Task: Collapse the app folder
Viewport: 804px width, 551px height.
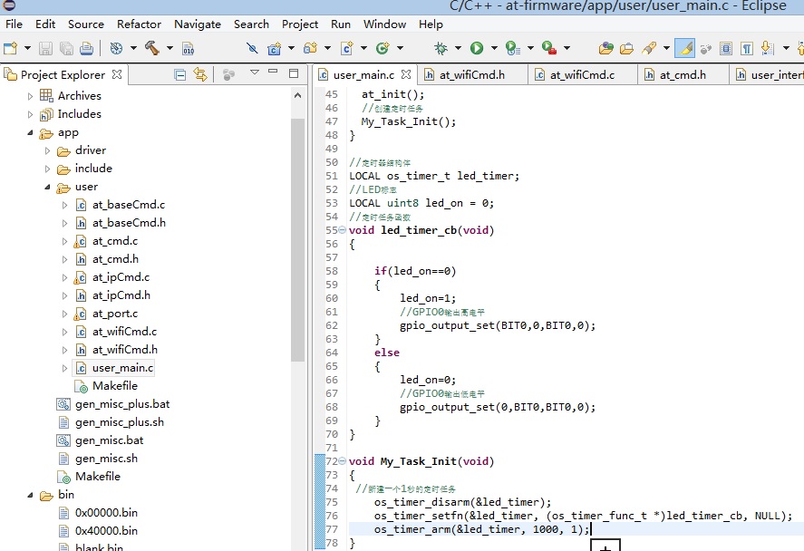Action: tap(30, 132)
